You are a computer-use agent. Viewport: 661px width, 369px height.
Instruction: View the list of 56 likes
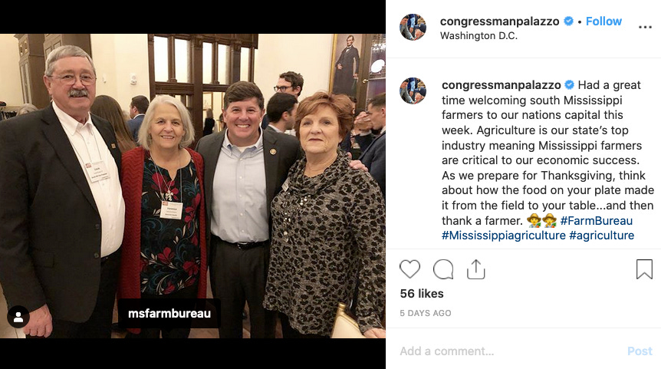pos(422,294)
